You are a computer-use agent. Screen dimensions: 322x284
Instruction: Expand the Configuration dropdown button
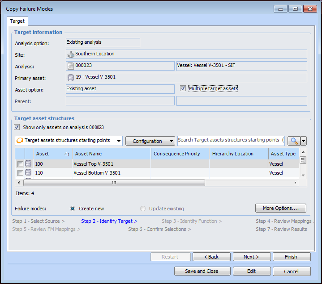150,141
